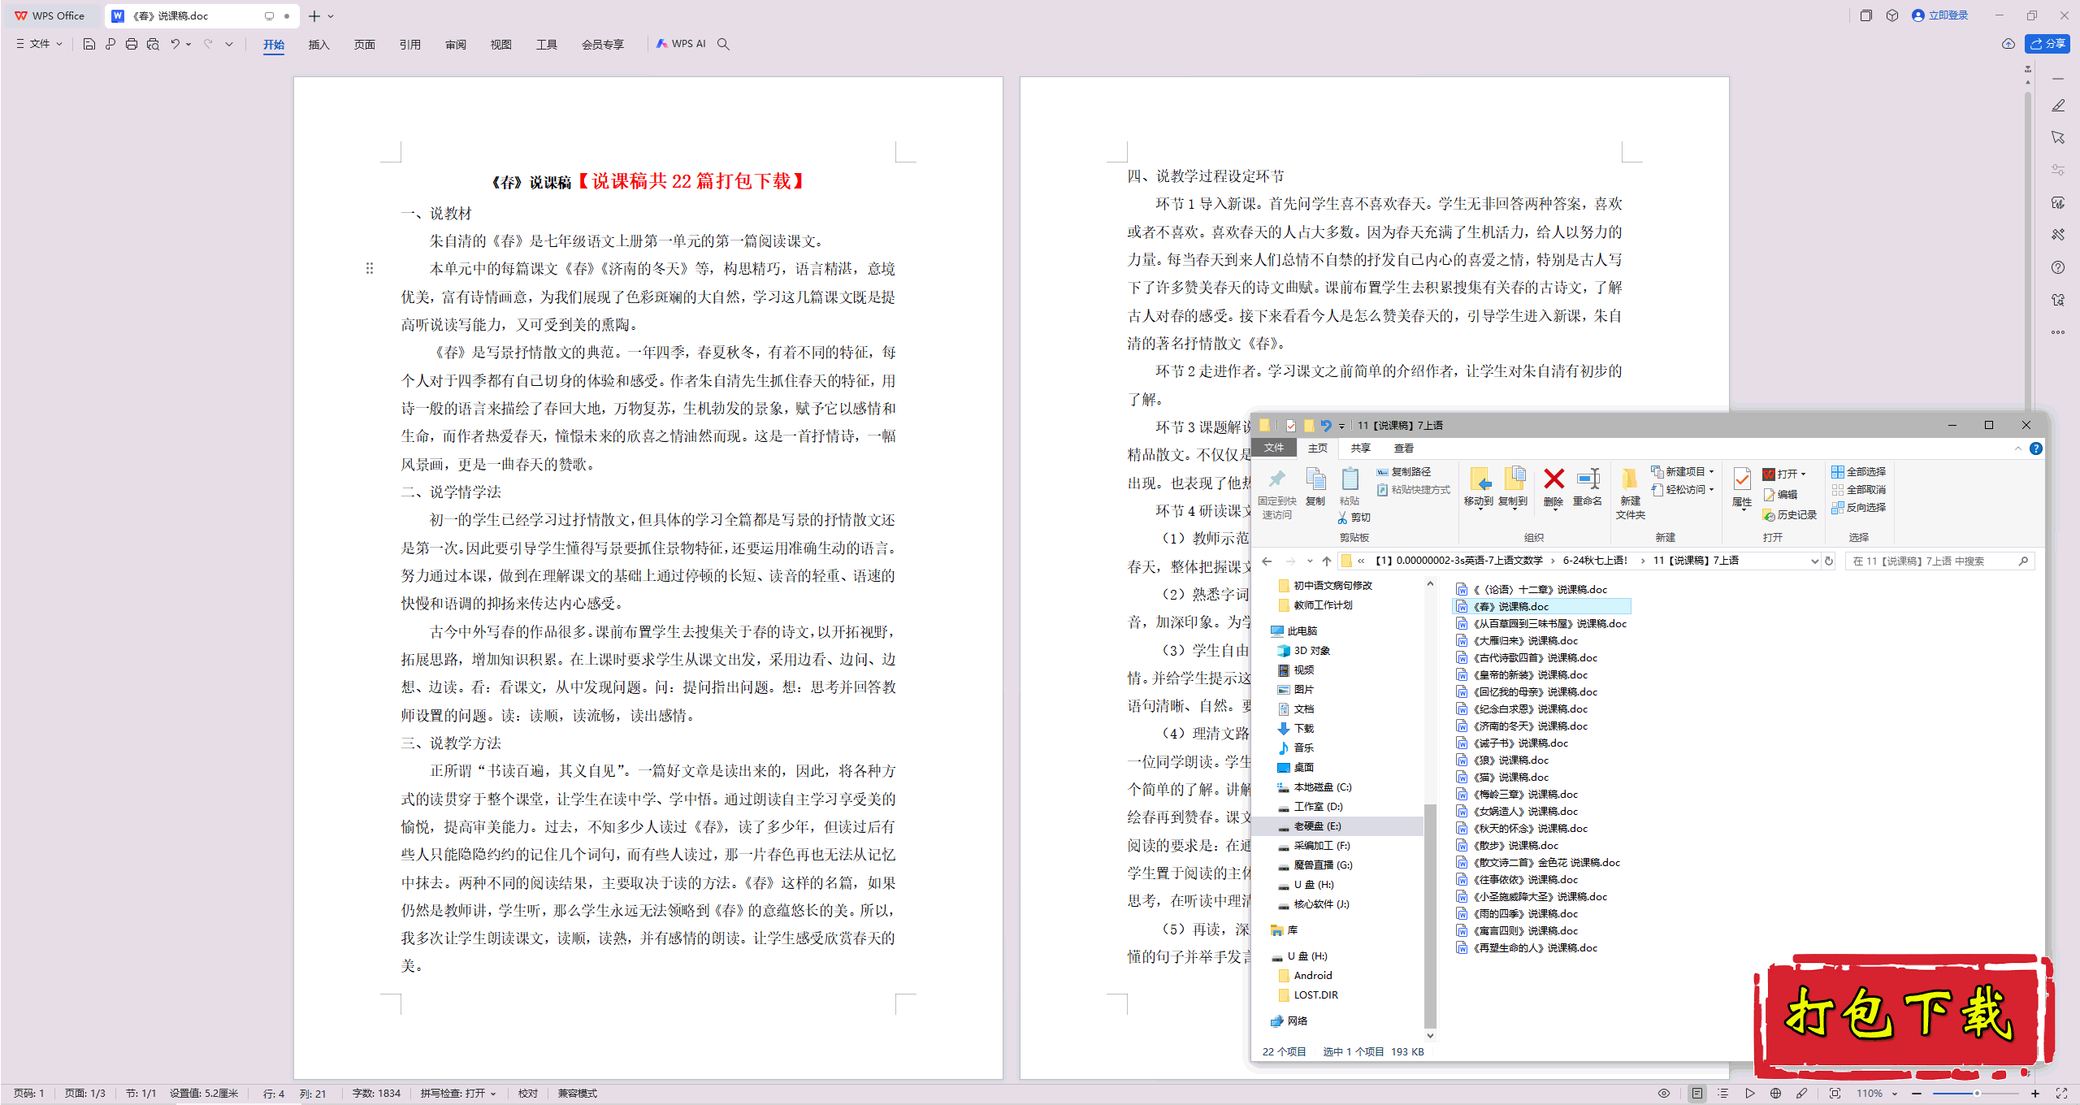Click 校对 in WPS status bar
Screen dimensions: 2080x1105
coord(528,1094)
